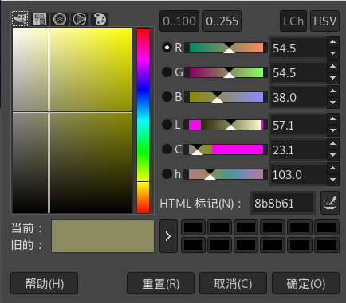The image size is (346, 303).
Task: Switch to 0..255 value range
Action: tap(222, 21)
